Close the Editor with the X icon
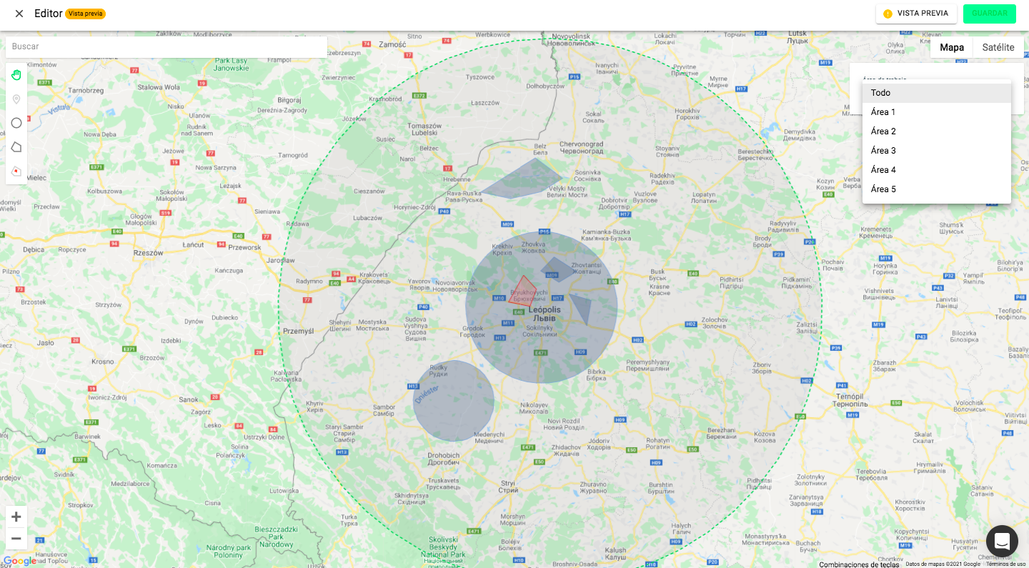Viewport: 1029px width, 568px height. click(19, 14)
